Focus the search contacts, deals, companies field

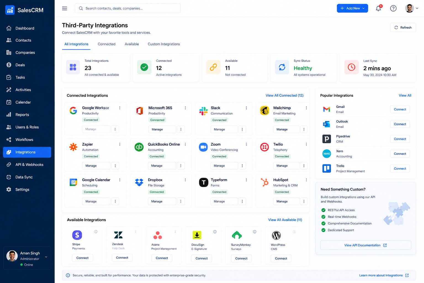128,8
